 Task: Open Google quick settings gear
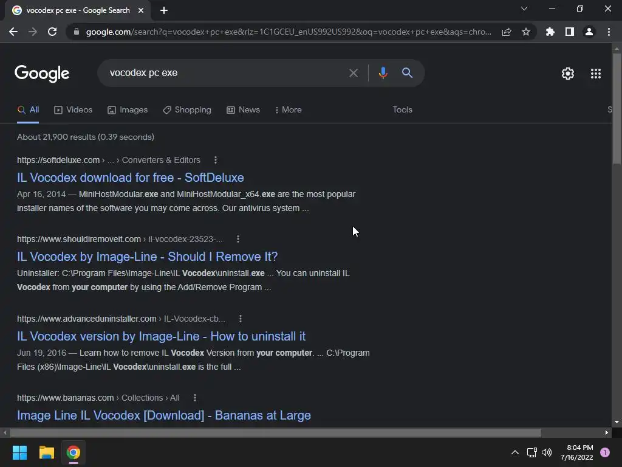point(568,74)
